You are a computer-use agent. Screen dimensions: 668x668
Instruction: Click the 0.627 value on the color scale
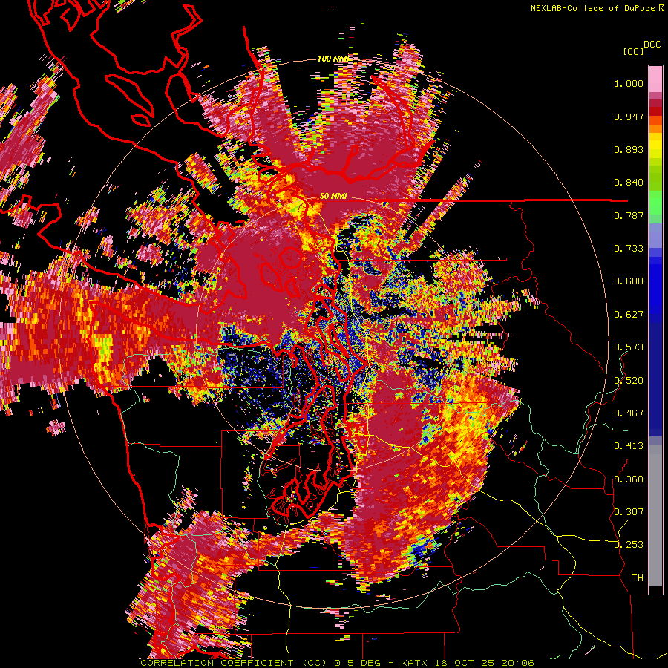click(629, 315)
